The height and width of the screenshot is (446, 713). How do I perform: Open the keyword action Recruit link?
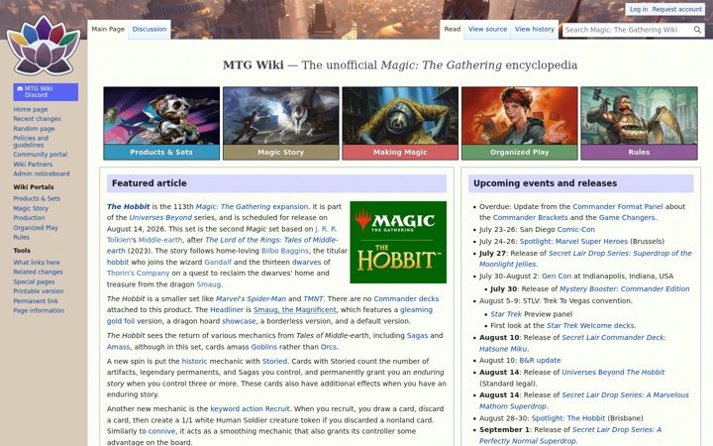click(250, 408)
